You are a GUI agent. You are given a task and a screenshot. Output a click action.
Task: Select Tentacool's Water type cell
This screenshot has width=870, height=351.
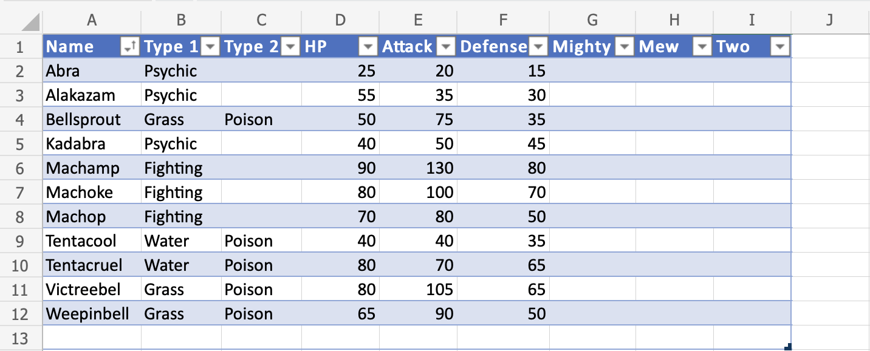point(167,241)
